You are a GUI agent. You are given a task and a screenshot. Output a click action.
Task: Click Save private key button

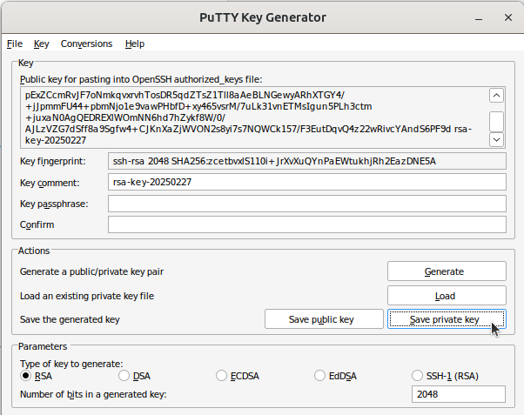(x=447, y=319)
